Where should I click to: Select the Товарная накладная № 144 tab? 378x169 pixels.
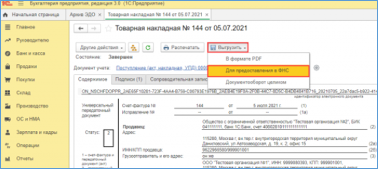point(155,15)
